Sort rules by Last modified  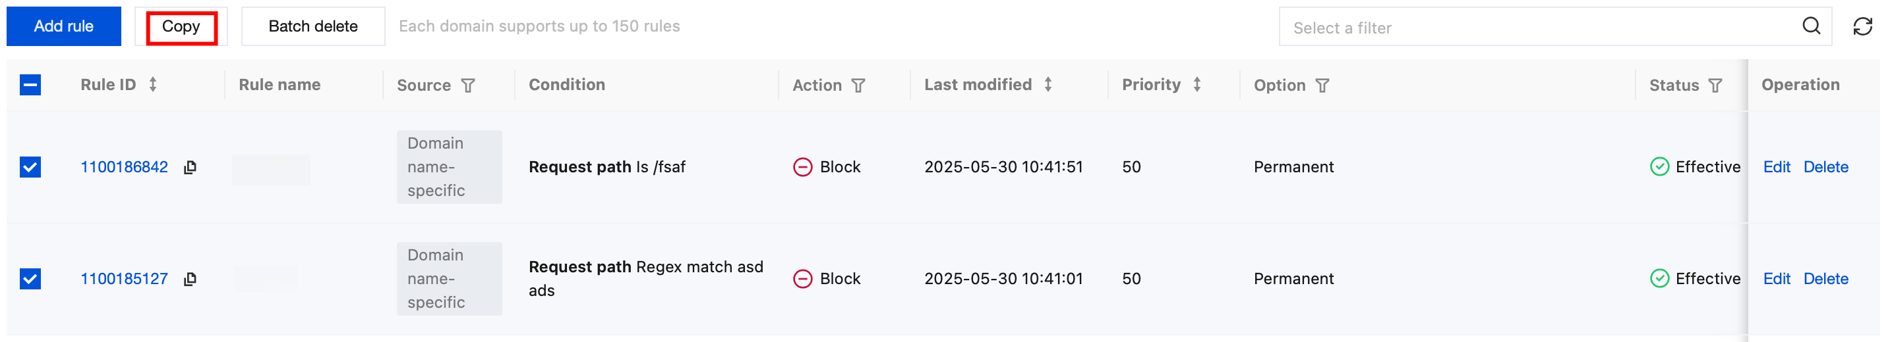pos(1048,85)
